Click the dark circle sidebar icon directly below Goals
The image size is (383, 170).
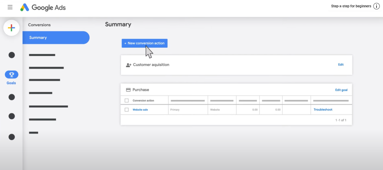coord(12,97)
